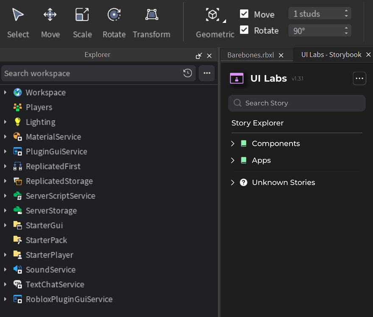Toggle Move snapping checkbox
This screenshot has height=317, width=373.
[245, 14]
